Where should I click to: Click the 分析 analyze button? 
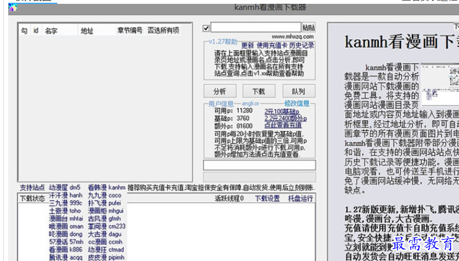220,91
